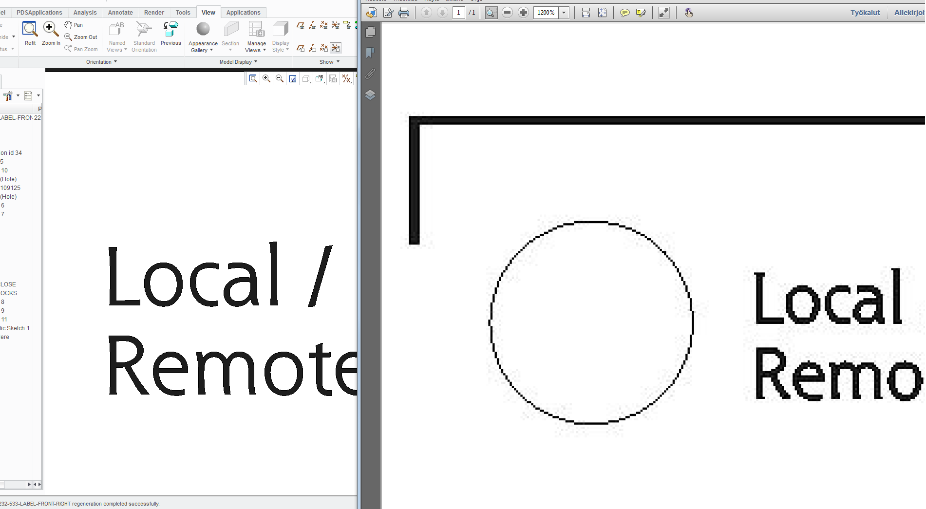Click the page number field in PDF viewer
Screen dimensions: 926x509
point(458,13)
